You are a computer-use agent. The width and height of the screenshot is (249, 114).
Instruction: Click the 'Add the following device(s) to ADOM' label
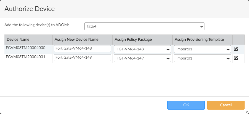(37, 25)
